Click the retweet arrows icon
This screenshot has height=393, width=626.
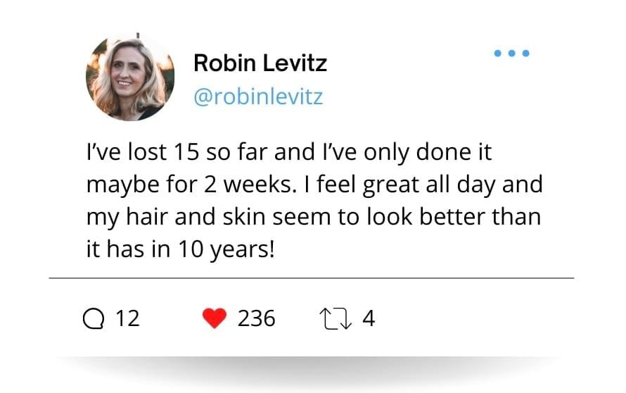click(x=336, y=318)
